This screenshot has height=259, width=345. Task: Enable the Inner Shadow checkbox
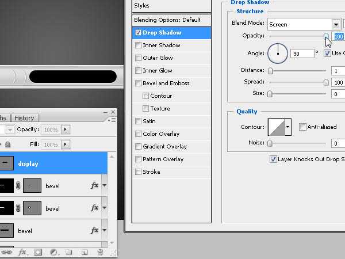click(138, 45)
